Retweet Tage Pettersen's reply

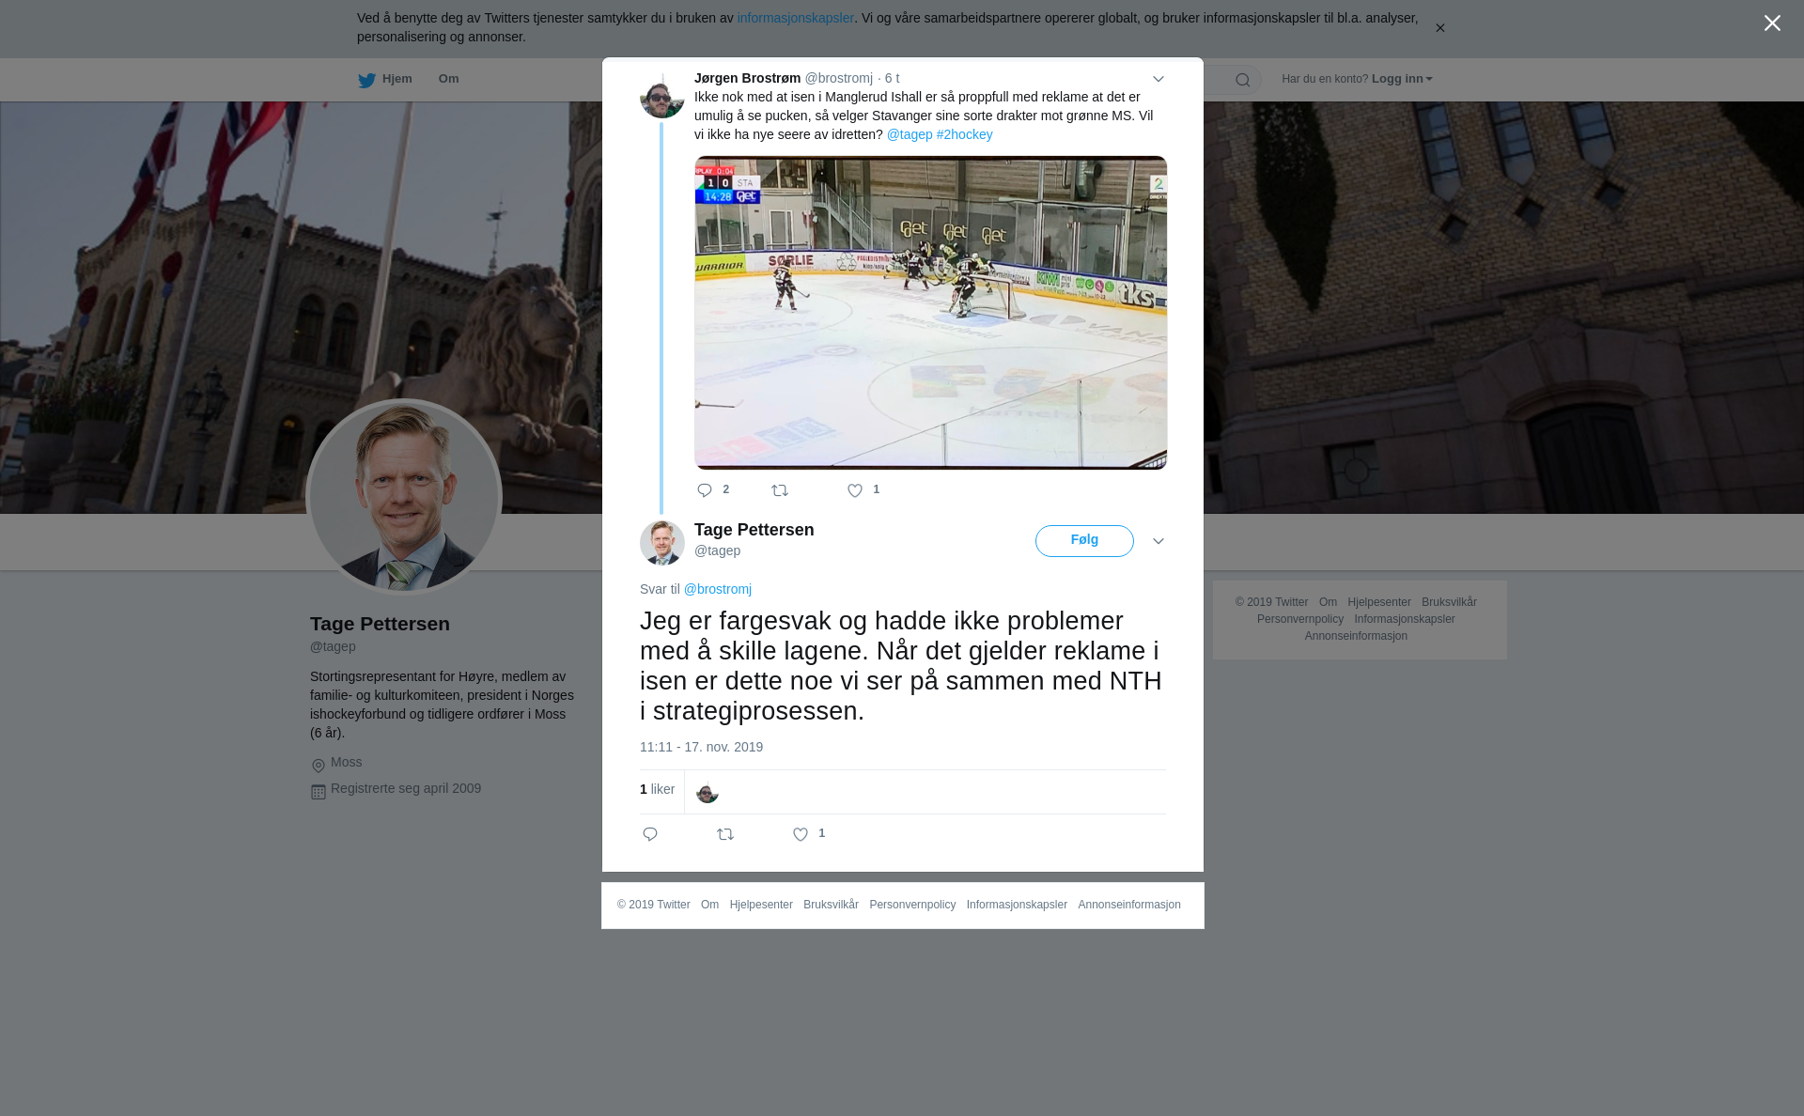coord(725,834)
